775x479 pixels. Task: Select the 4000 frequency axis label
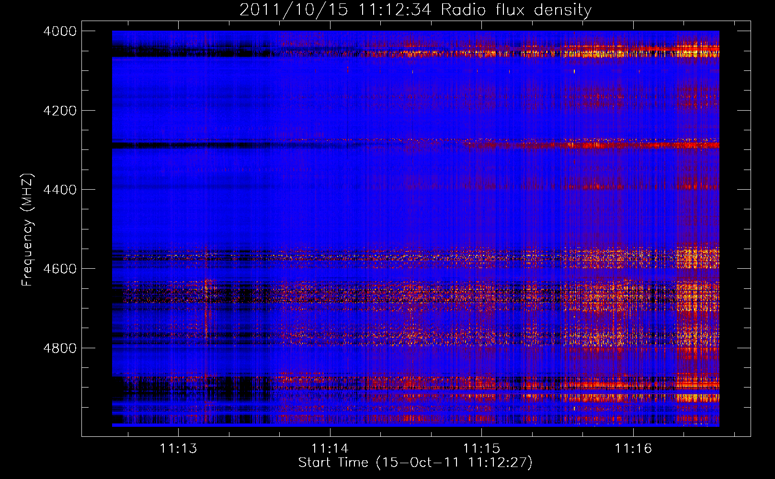(x=60, y=31)
